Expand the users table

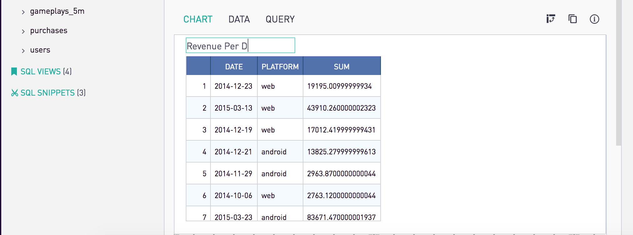23,51
